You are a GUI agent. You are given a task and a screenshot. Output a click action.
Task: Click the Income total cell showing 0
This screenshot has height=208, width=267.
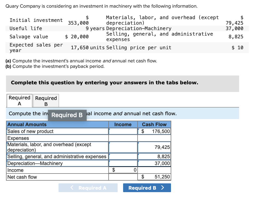[x=123, y=170]
